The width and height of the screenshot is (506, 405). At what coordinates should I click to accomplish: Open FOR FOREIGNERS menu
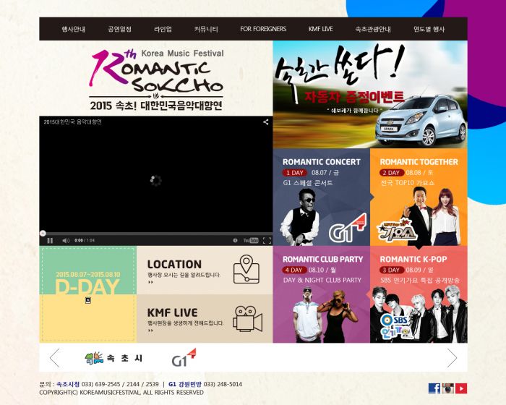263,29
